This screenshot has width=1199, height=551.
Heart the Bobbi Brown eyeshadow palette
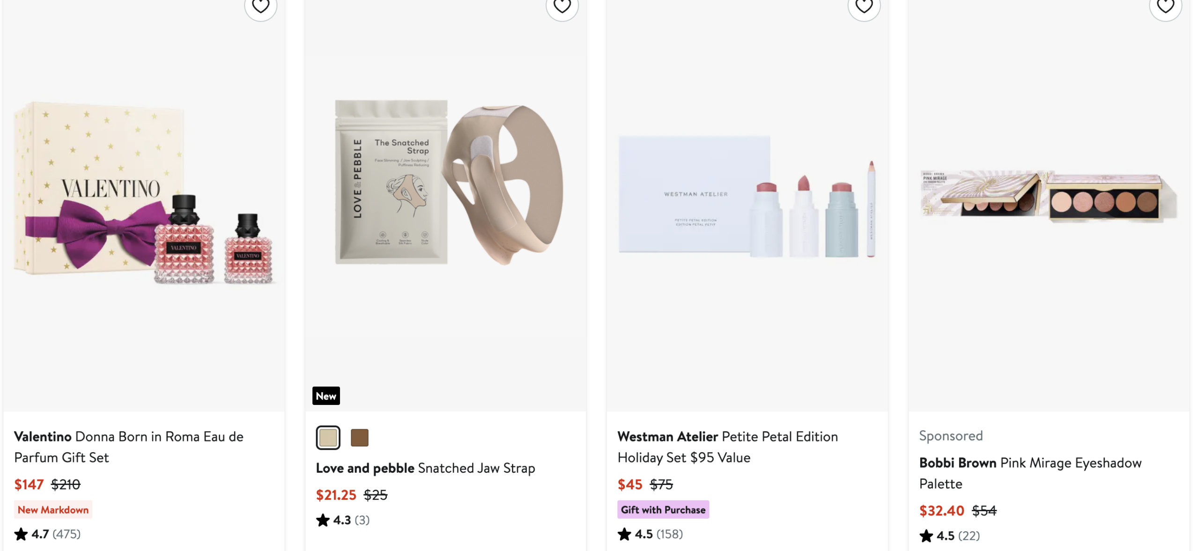[x=1165, y=7]
